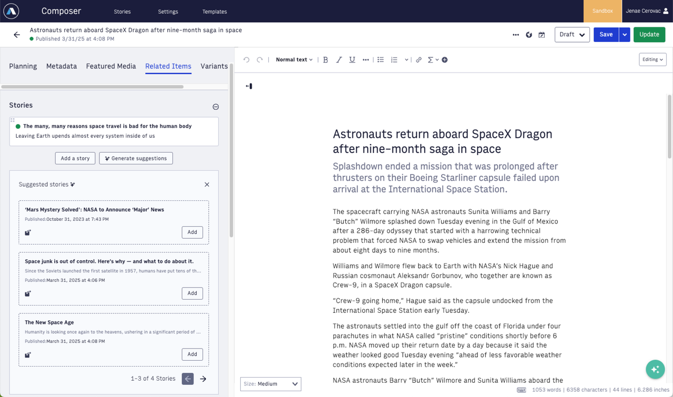673x397 pixels.
Task: Open the Size: Medium dropdown
Action: (271, 384)
